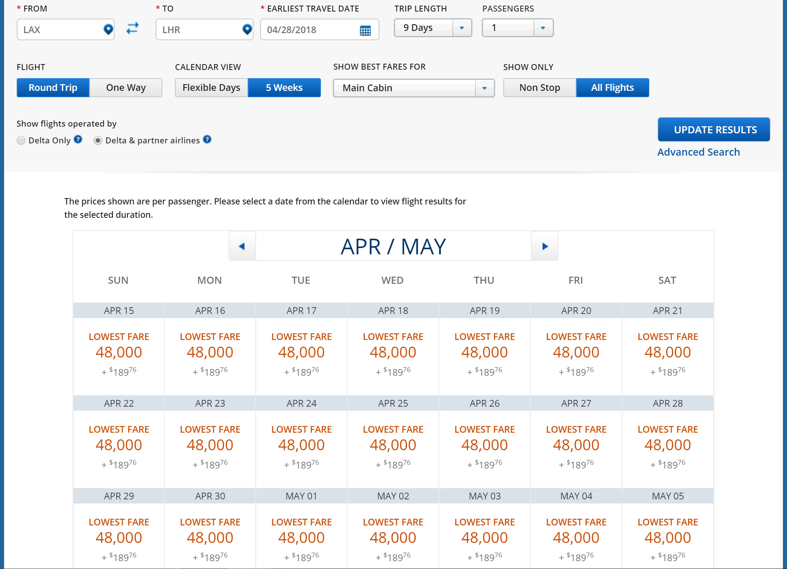Open the Main Cabin fare dropdown

coord(484,88)
